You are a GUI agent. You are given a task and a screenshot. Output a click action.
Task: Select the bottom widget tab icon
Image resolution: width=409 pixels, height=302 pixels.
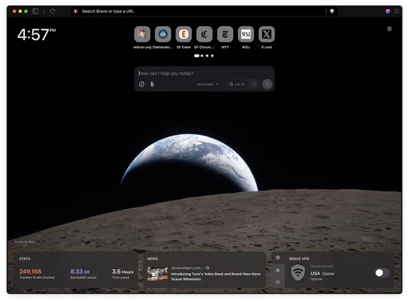[278, 282]
